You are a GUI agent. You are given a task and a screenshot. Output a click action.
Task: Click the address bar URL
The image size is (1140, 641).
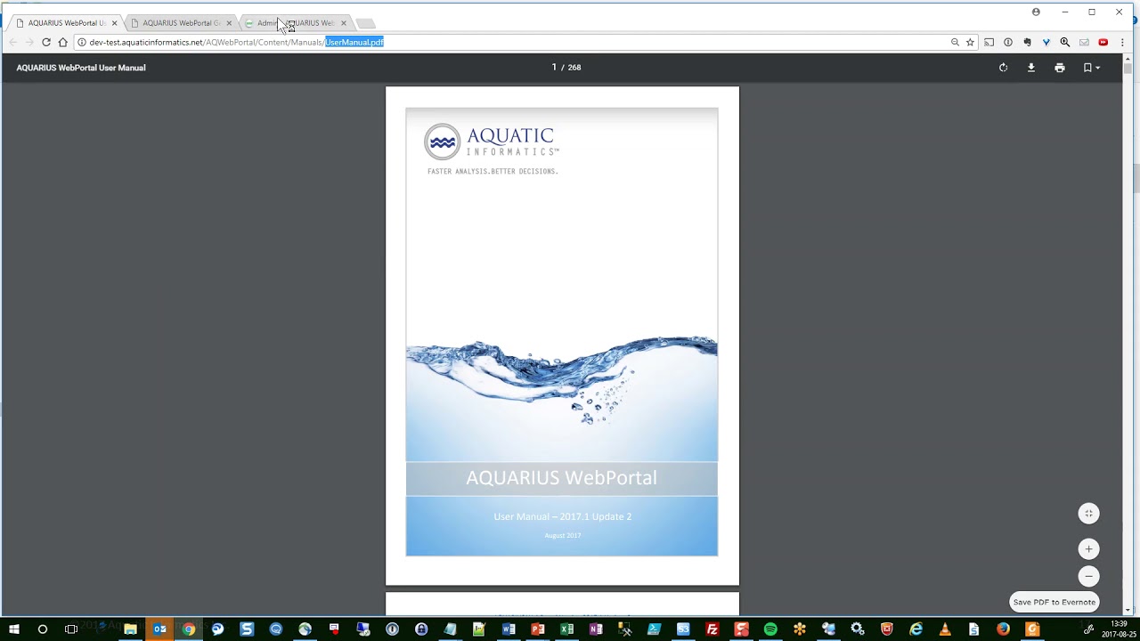236,42
